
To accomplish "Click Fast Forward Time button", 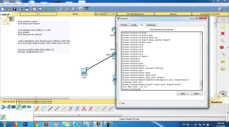I will tap(44, 102).
